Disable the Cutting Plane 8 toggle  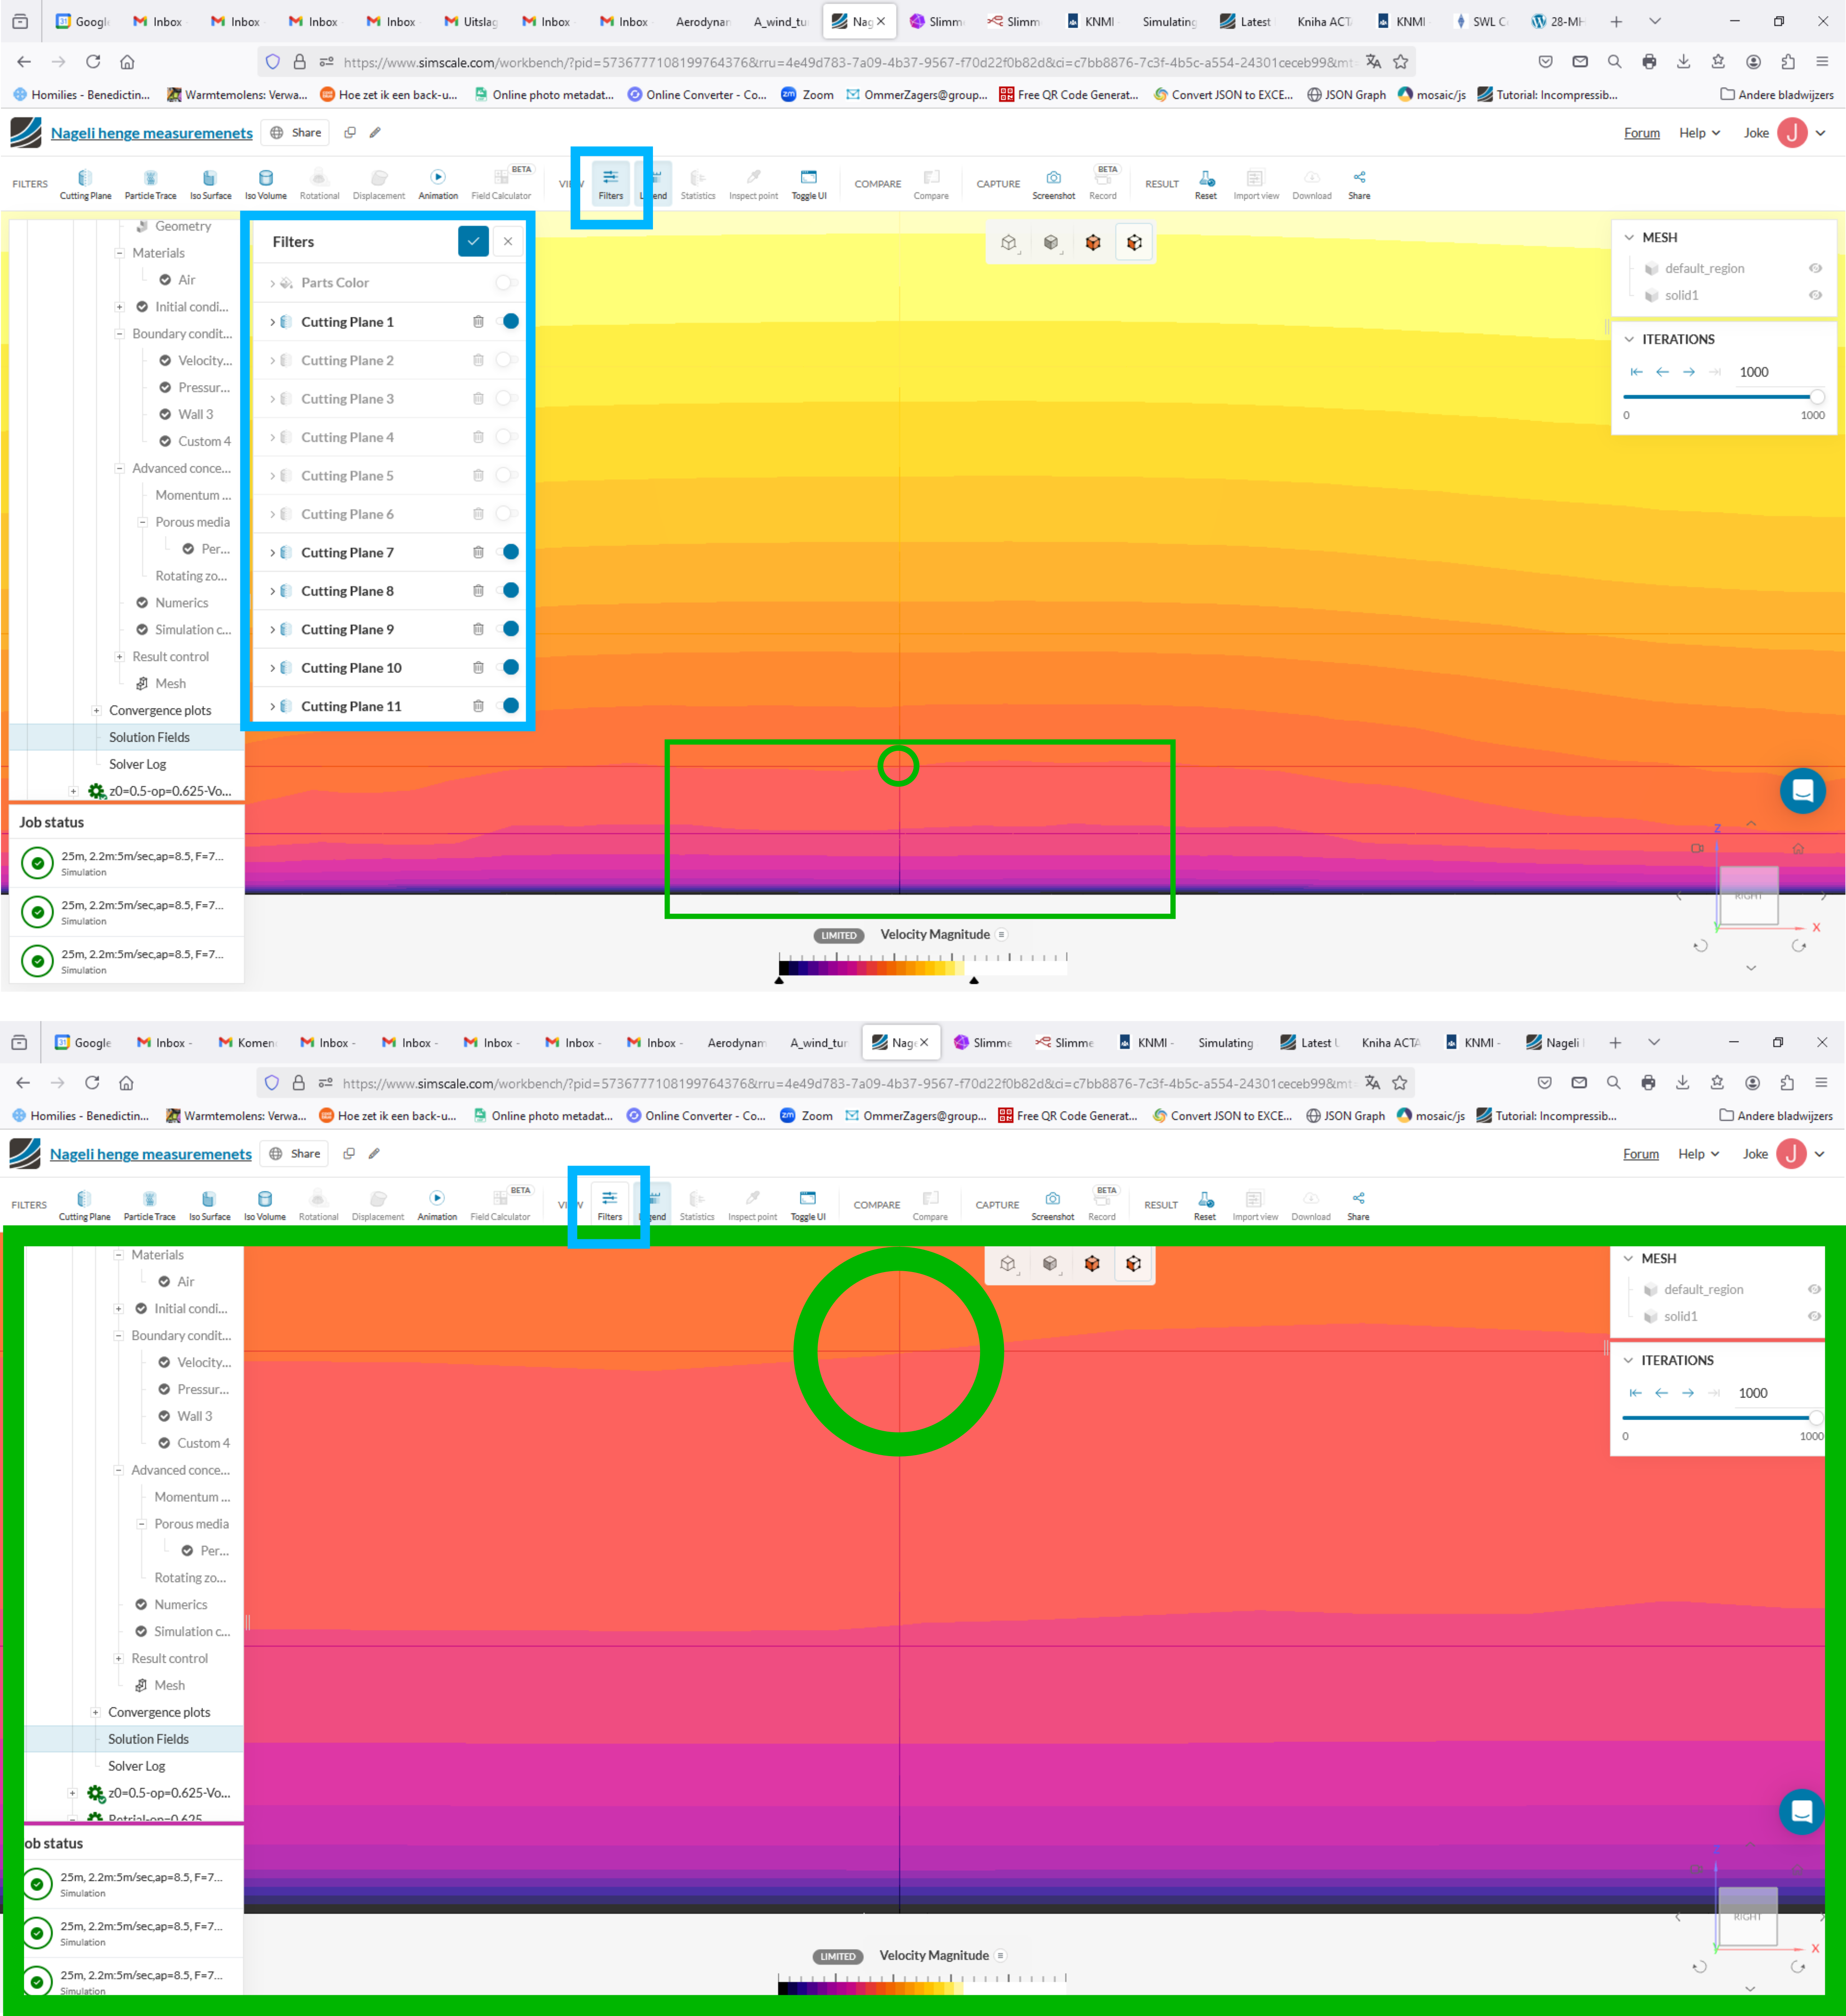(x=508, y=591)
